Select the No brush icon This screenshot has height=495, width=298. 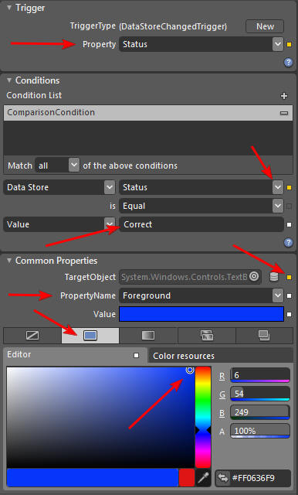32,335
